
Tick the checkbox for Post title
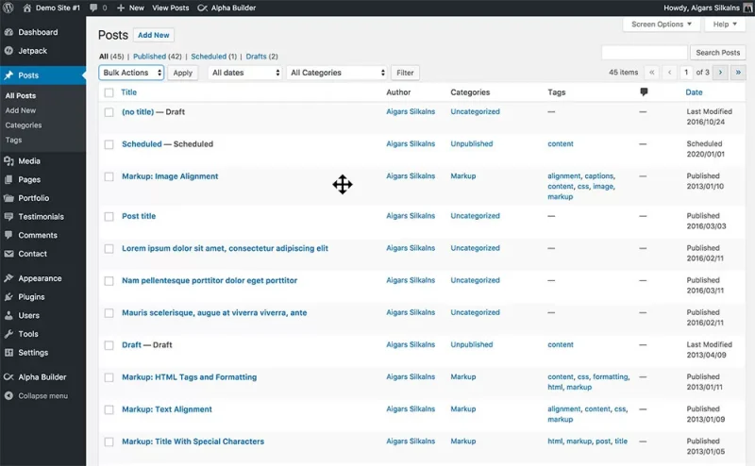tap(109, 216)
